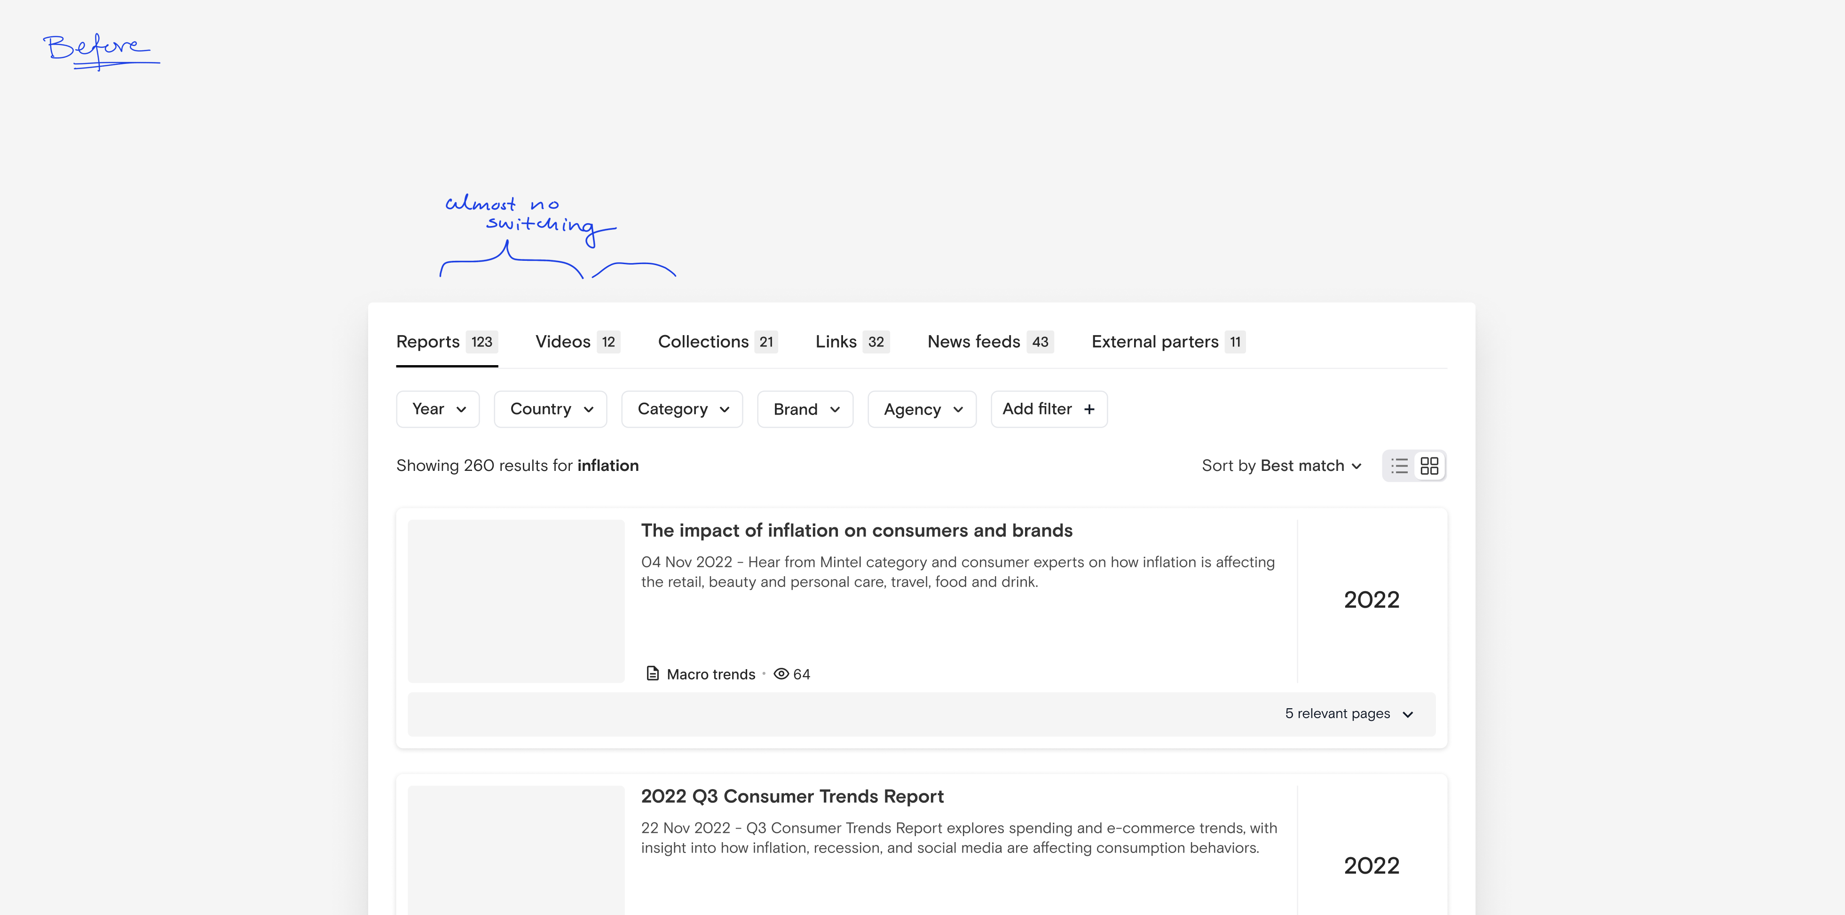The image size is (1845, 915).
Task: Open the Category filter dropdown
Action: point(682,409)
